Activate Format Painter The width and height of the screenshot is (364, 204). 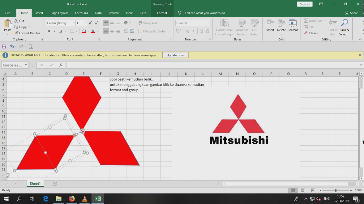point(27,33)
